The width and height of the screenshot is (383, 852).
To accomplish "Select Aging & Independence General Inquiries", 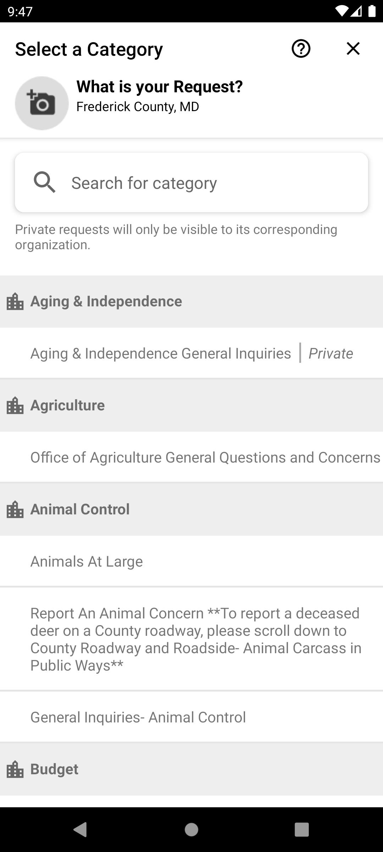I will point(161,353).
